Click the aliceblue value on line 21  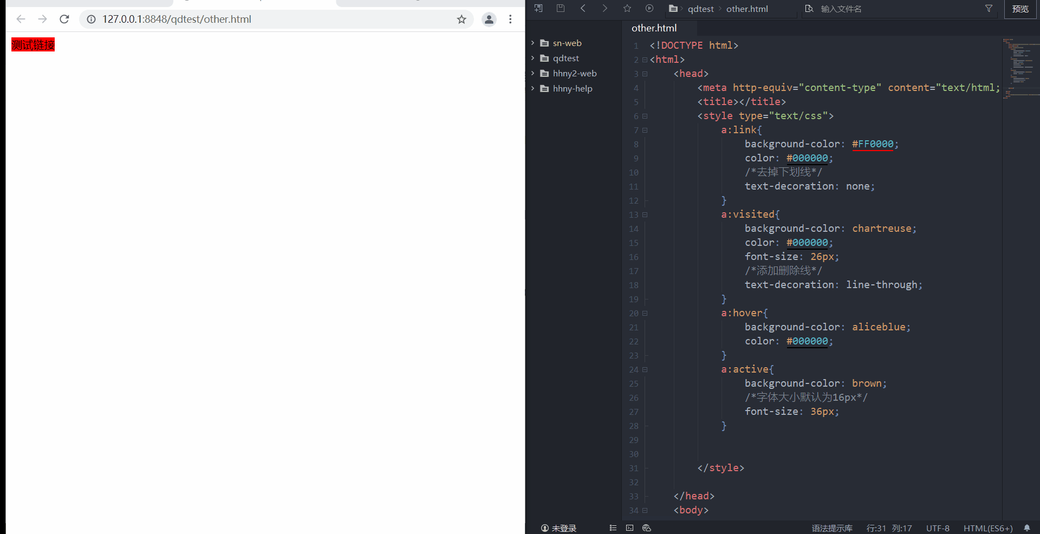point(879,327)
